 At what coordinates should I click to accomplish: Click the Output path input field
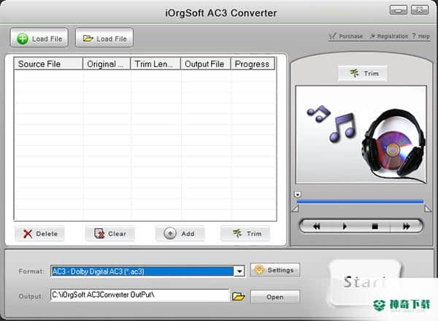pyautogui.click(x=139, y=295)
